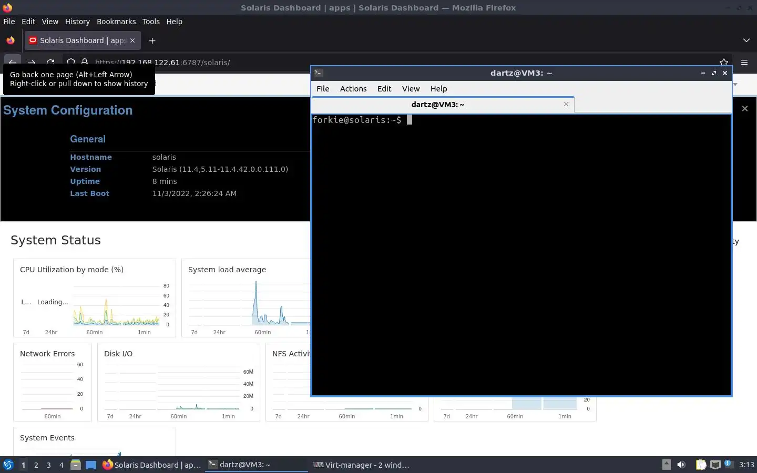The height and width of the screenshot is (473, 757).
Task: Click the Hostname label in General
Action: 91,157
